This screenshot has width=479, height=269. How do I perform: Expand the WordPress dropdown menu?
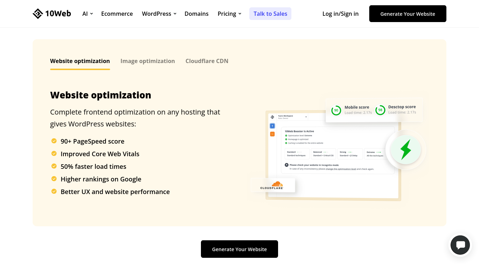159,14
